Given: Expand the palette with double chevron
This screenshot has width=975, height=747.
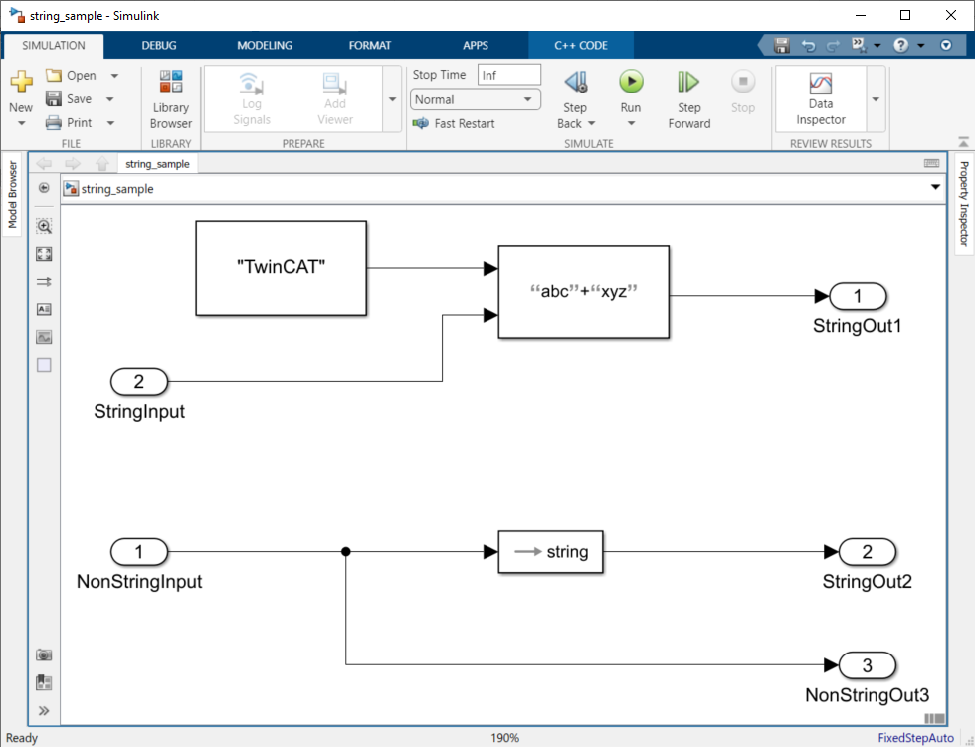Looking at the screenshot, I should point(44,711).
